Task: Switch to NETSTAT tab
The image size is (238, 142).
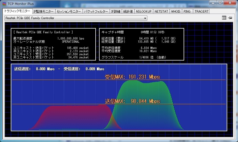Action: coord(161,12)
